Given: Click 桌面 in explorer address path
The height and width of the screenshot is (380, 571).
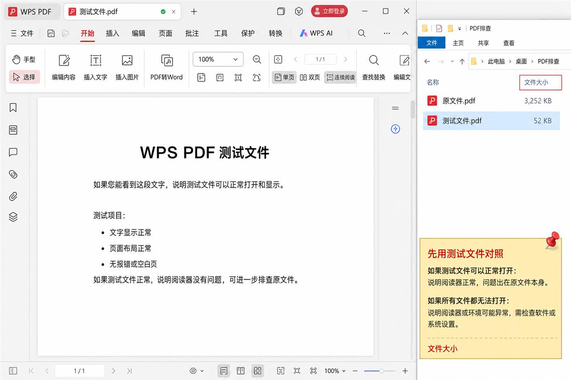Looking at the screenshot, I should click(521, 61).
